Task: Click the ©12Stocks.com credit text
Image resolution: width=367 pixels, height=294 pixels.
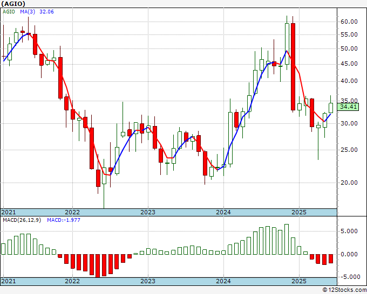Action: [344, 290]
